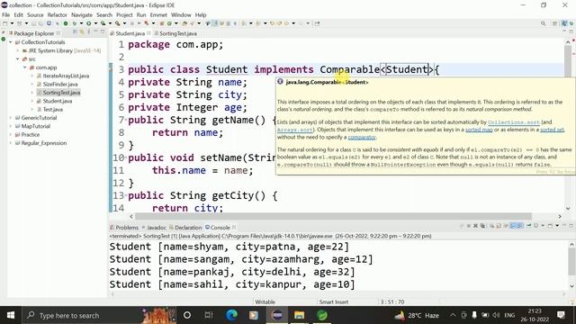Click the Quick Access search magnifier
The width and height of the screenshot is (576, 324).
pos(543,23)
